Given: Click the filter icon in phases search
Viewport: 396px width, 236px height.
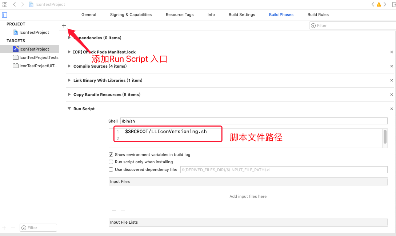Looking at the screenshot, I should tap(313, 25).
